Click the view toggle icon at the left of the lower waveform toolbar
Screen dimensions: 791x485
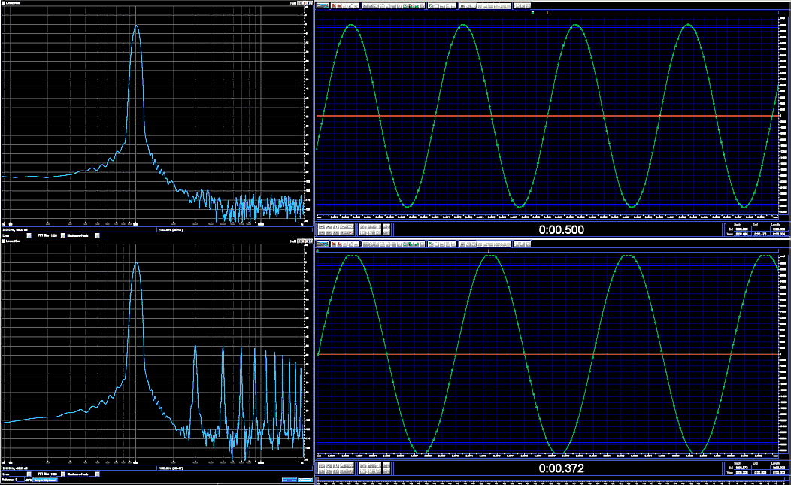[x=323, y=244]
